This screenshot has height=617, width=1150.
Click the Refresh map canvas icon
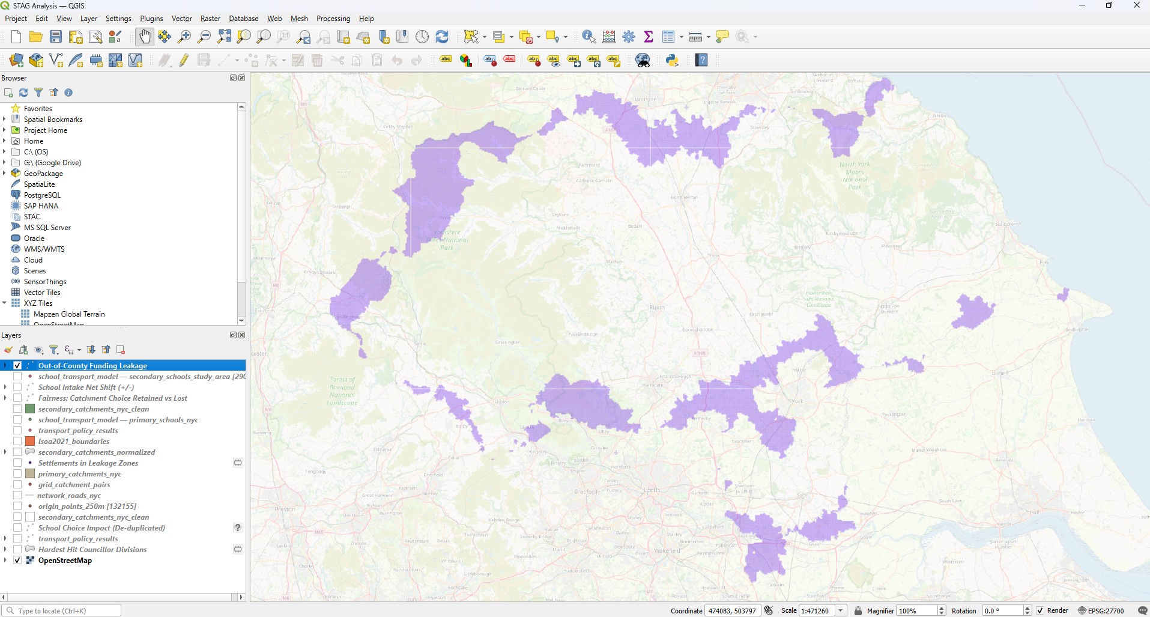(x=442, y=37)
